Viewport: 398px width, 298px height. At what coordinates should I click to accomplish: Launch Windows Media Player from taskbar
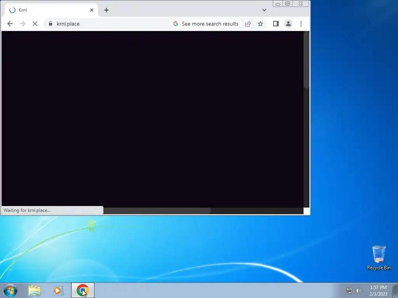[x=58, y=291]
